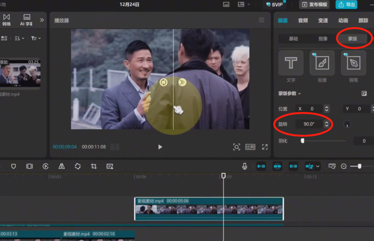Open the preview axis dropdown arrow

point(318,166)
